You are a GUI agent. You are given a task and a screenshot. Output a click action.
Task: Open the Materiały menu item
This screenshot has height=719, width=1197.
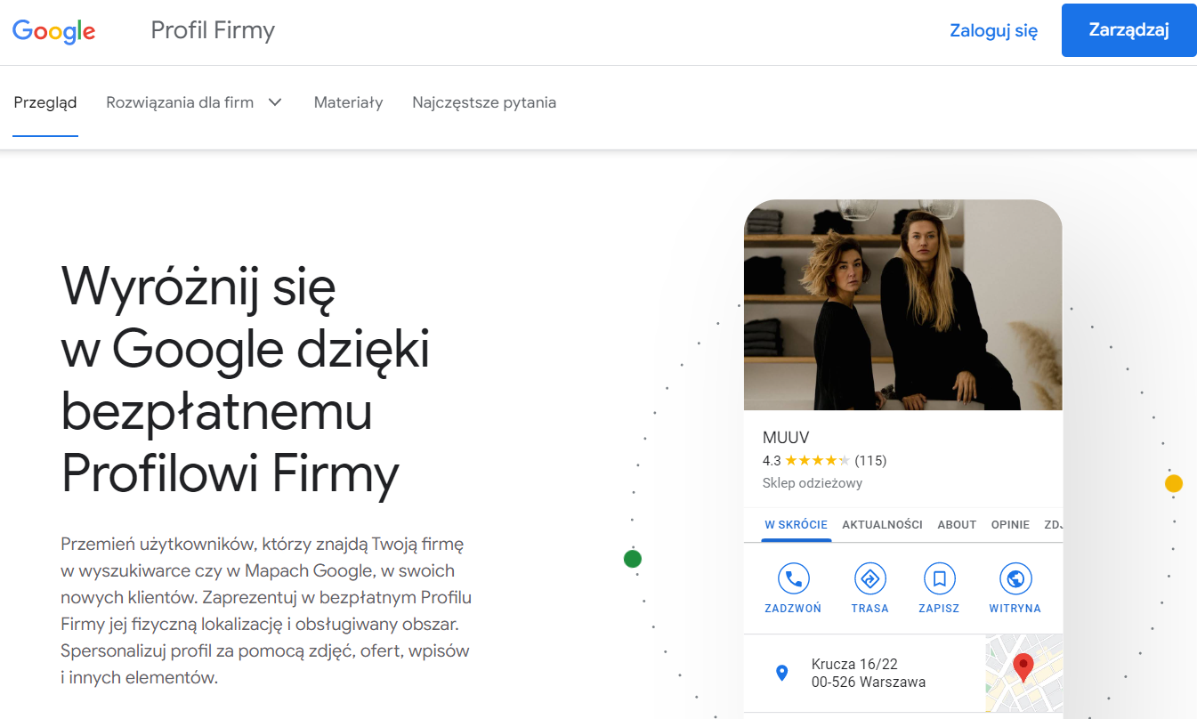(x=348, y=102)
